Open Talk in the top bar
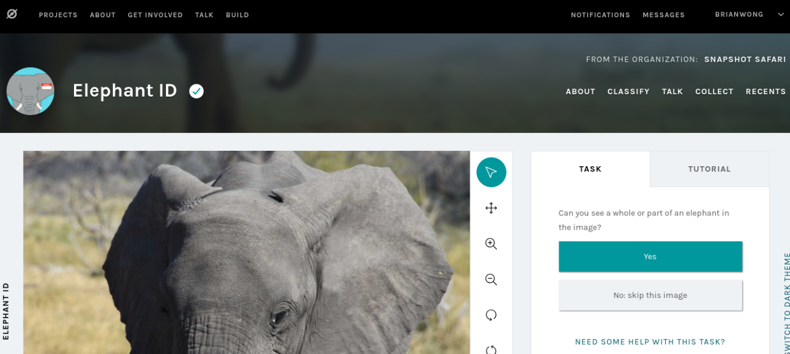 click(x=204, y=15)
